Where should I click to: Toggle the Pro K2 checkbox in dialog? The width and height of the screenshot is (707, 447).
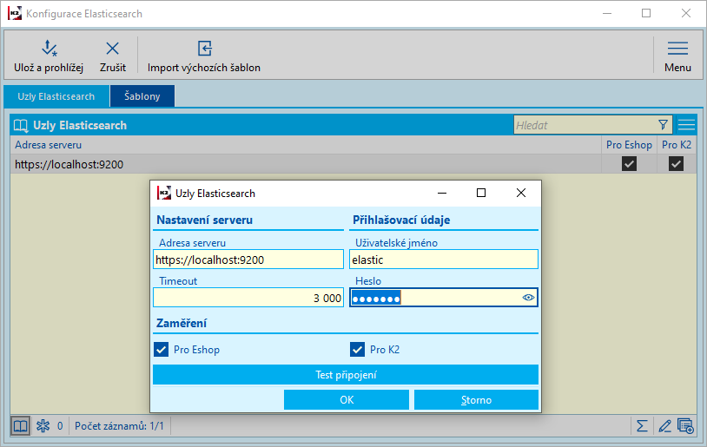(x=357, y=349)
